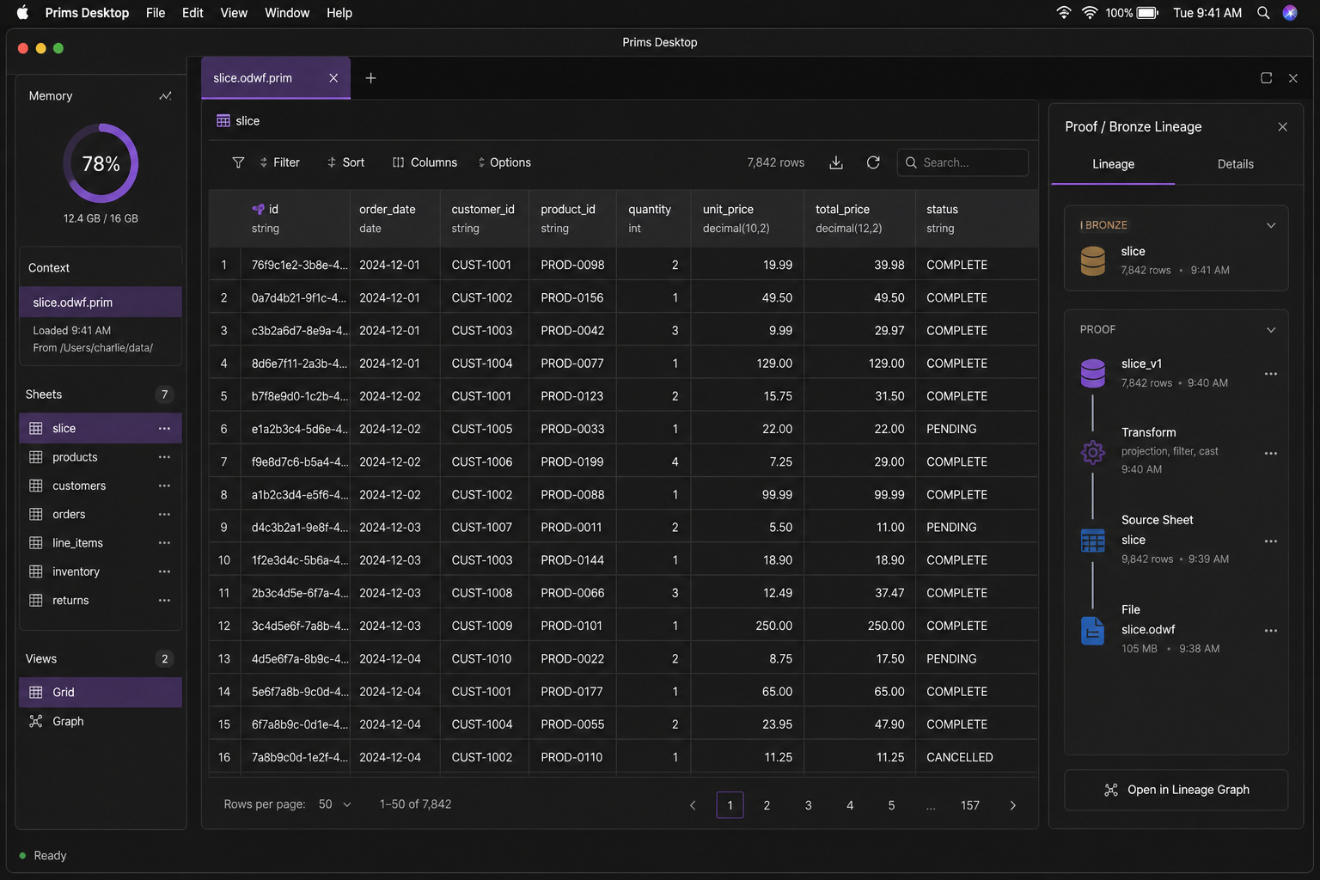Click the order_date column header

point(394,218)
